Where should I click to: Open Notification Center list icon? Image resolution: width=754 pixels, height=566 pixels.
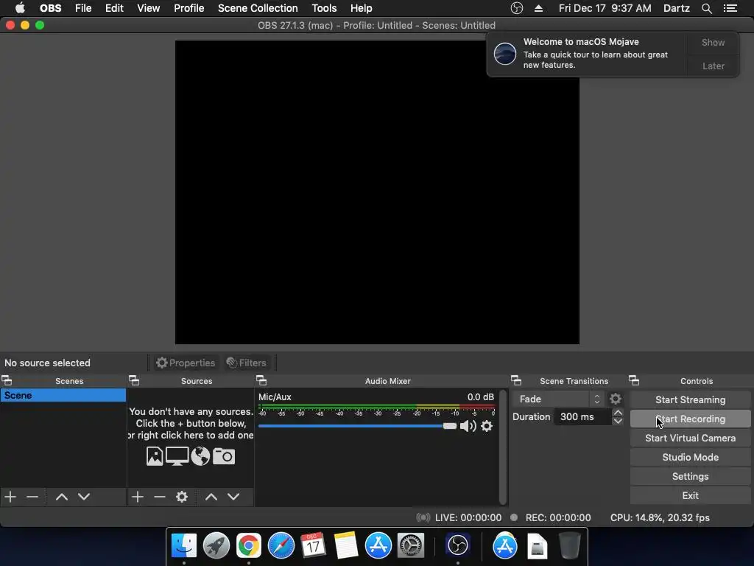point(730,8)
